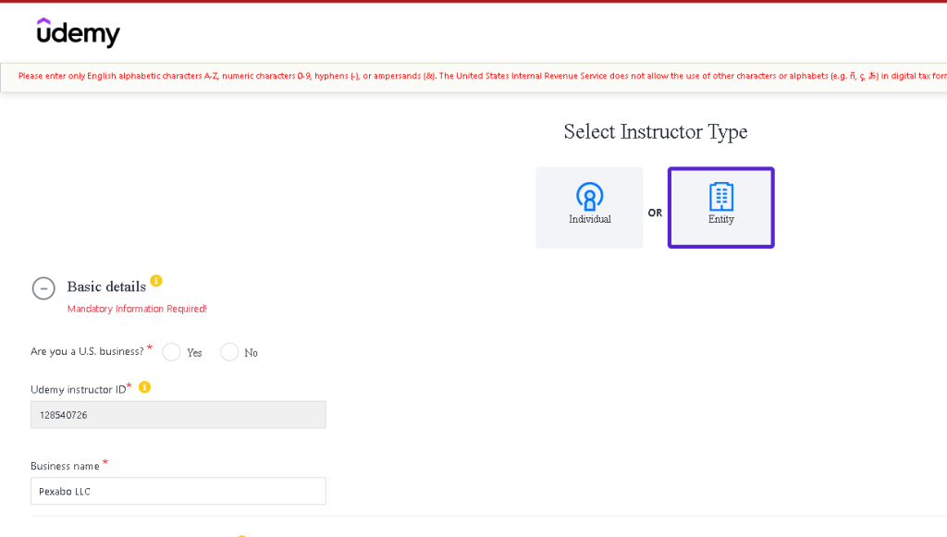Select the Entity instructor type card
This screenshot has height=537, width=947.
point(721,208)
